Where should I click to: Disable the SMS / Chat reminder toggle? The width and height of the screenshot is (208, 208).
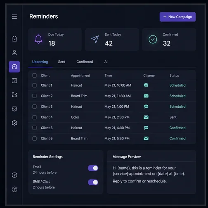[93, 182]
